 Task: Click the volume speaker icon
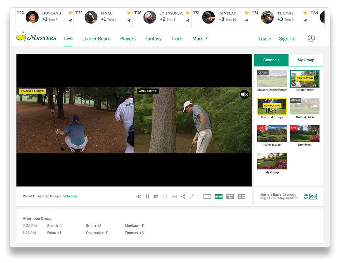(138, 197)
